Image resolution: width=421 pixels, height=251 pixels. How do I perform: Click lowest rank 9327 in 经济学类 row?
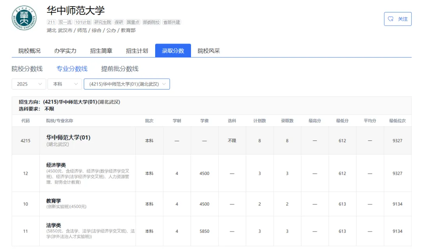[x=397, y=173]
